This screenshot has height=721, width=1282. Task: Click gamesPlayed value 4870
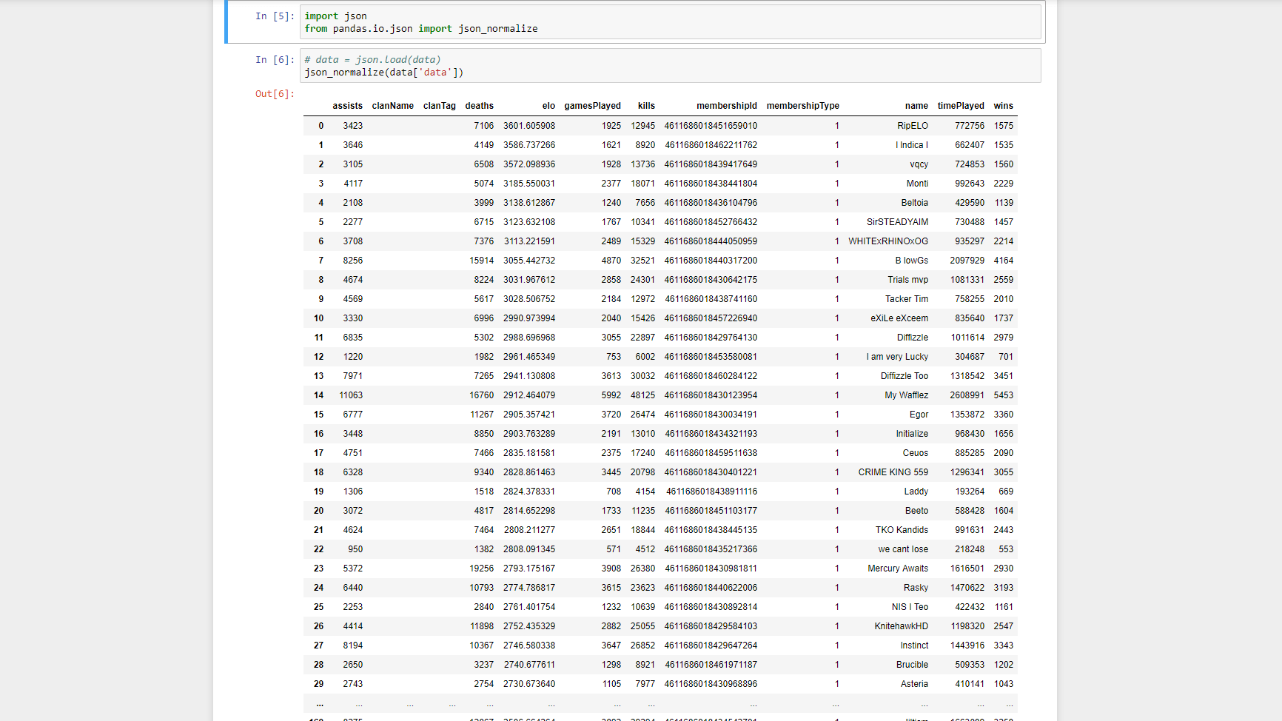click(611, 261)
